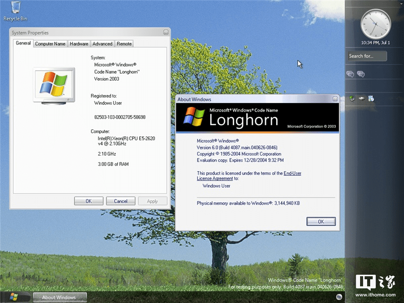Switch to the Computer Name tab

point(50,43)
